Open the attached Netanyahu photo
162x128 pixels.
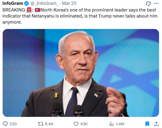click(x=81, y=73)
